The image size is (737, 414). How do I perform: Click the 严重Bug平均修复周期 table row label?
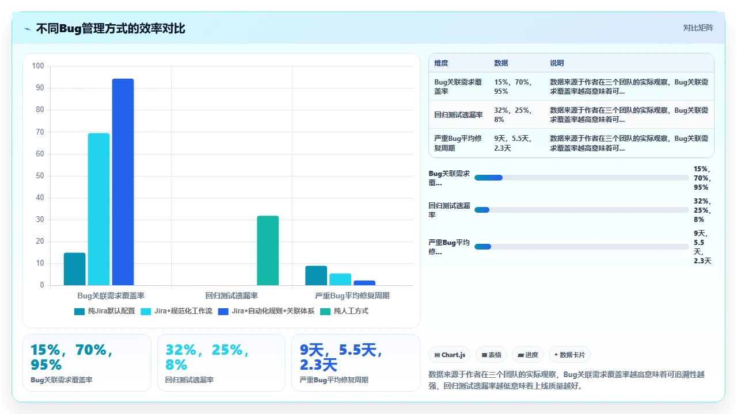459,143
